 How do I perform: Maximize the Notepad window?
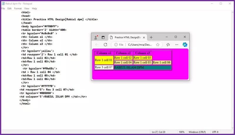[x=221, y=4]
